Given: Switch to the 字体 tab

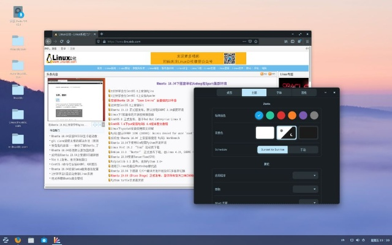Looking at the screenshot, I should (x=279, y=92).
